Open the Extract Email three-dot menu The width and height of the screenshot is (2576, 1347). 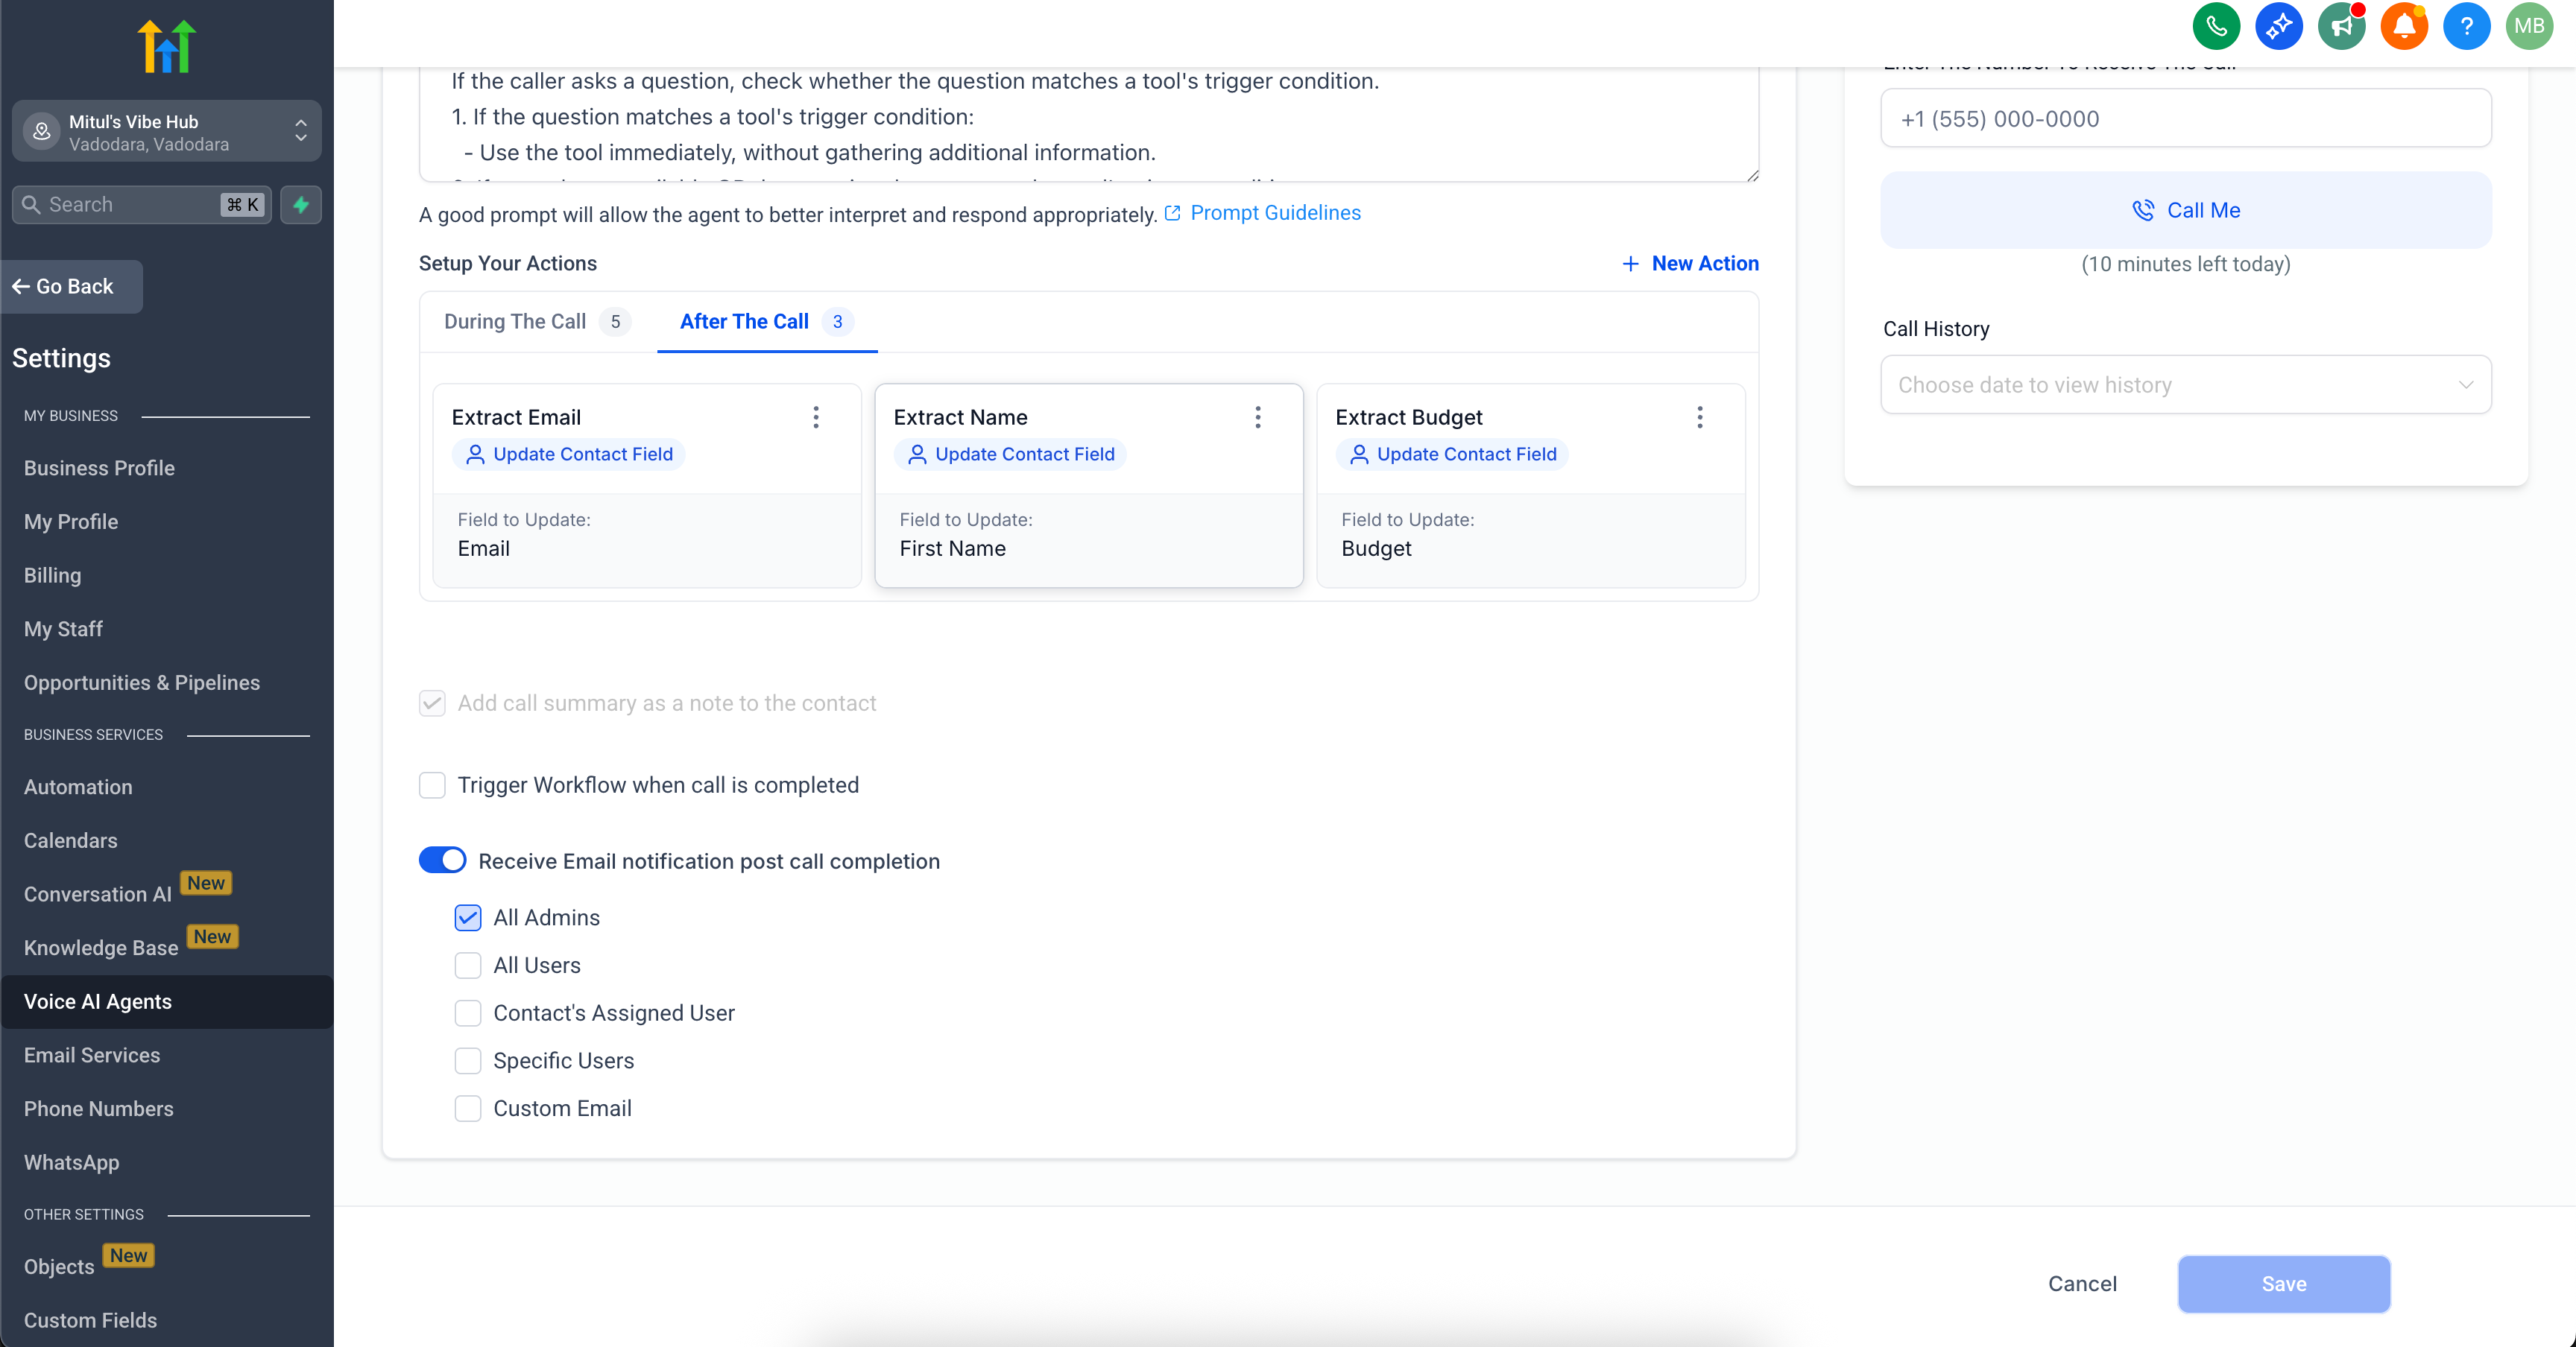point(816,418)
